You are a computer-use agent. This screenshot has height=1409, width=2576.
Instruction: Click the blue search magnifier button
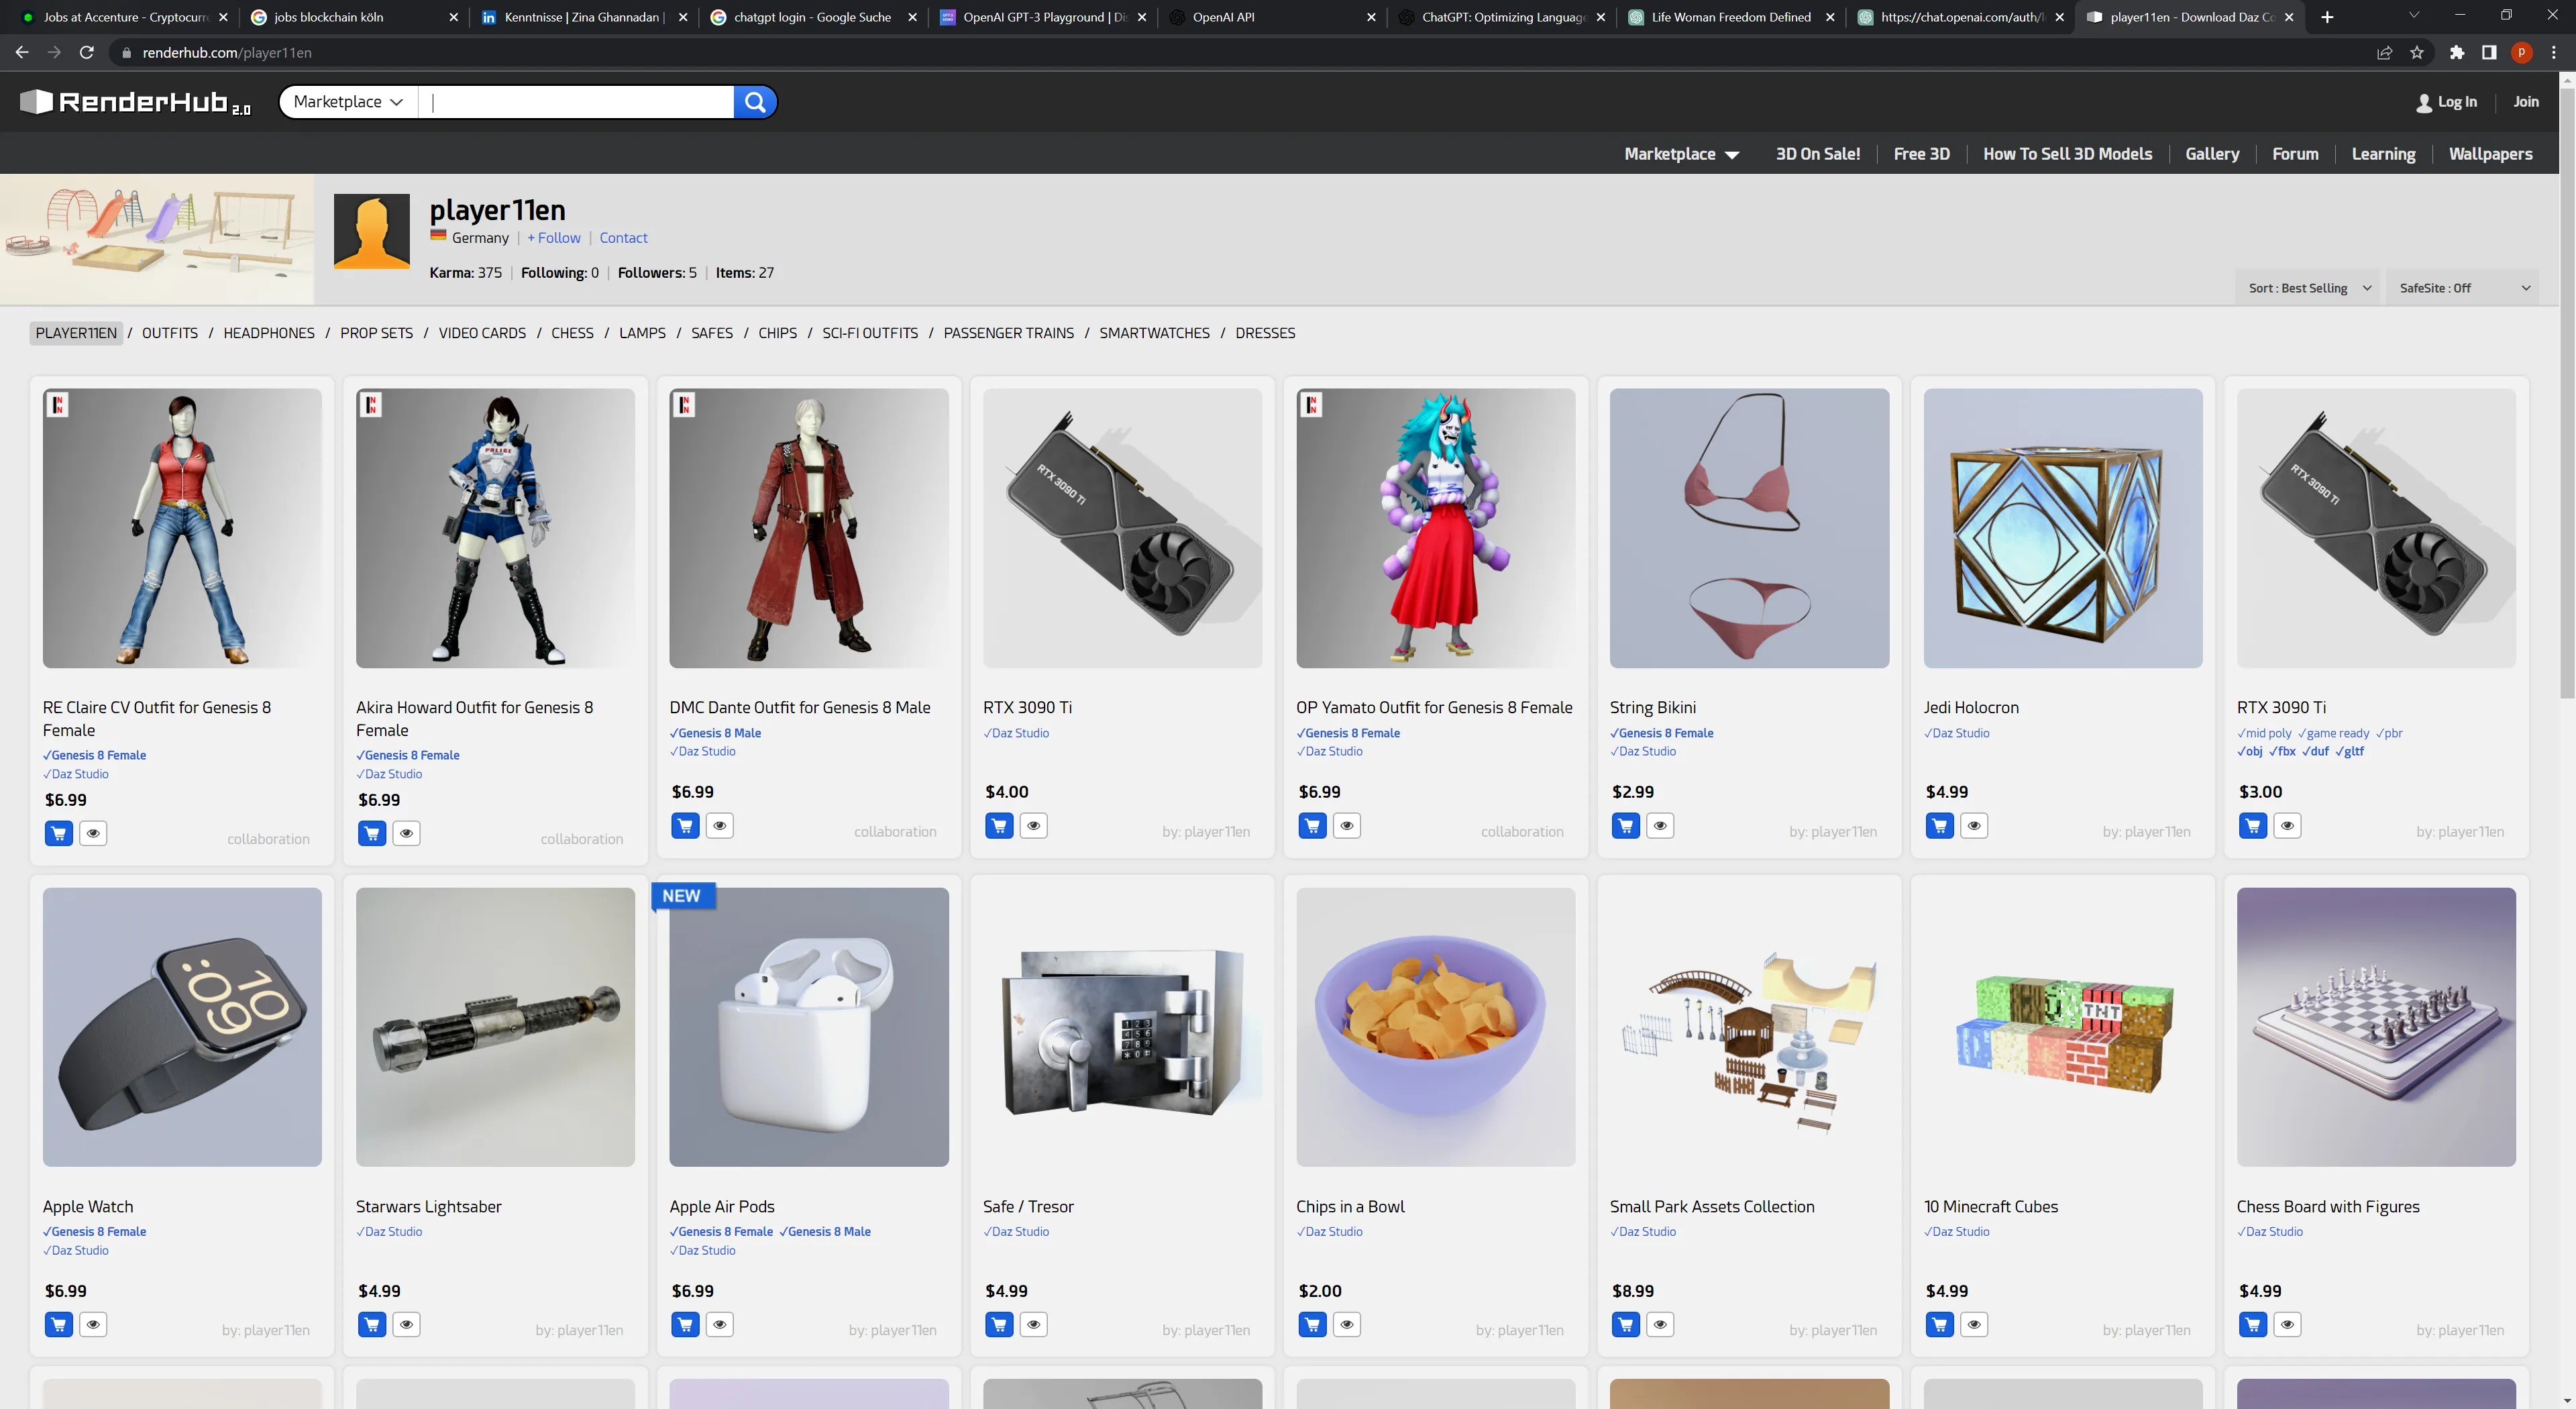tap(755, 102)
